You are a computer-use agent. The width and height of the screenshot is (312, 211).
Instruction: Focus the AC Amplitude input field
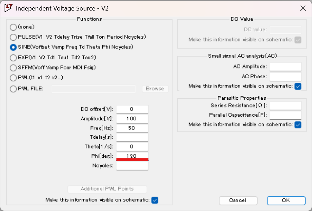285,67
